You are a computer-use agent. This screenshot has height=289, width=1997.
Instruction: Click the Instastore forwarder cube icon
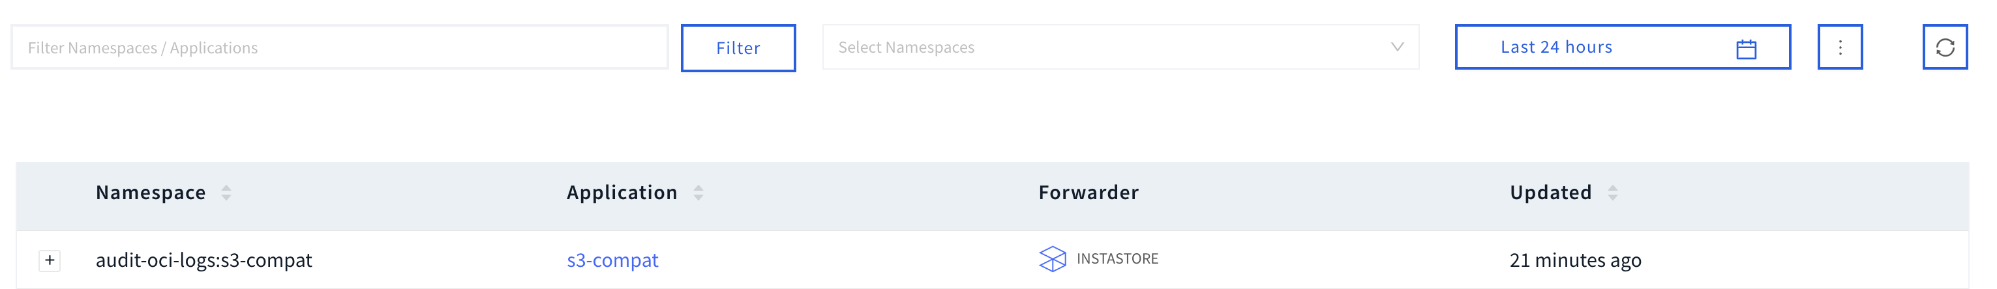pyautogui.click(x=1051, y=259)
